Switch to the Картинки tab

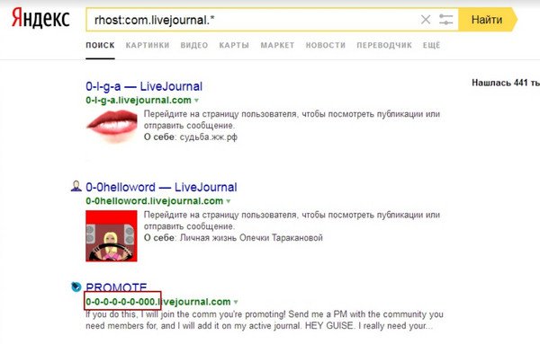click(148, 46)
